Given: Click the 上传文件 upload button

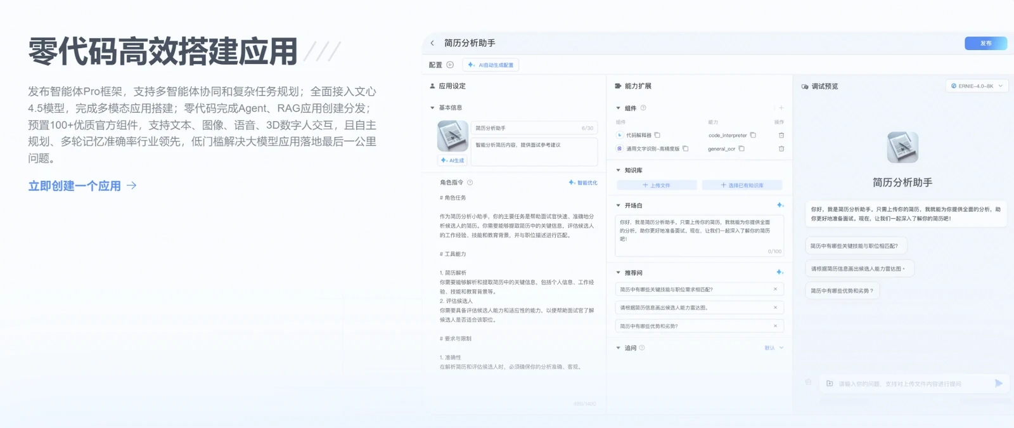Looking at the screenshot, I should click(x=657, y=185).
